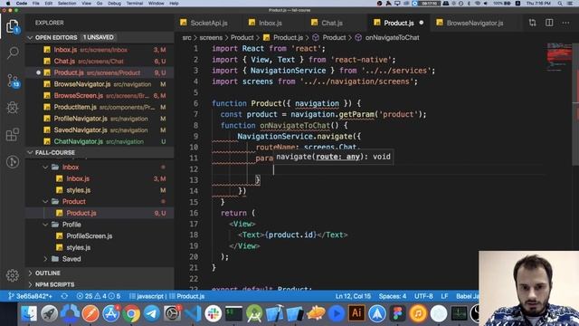
Task: Open ChatNavigator.js in Open Editors list
Action: 100,141
